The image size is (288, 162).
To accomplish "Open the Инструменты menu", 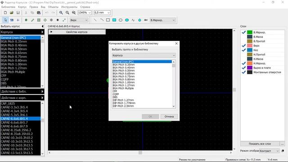I will point(69,7).
